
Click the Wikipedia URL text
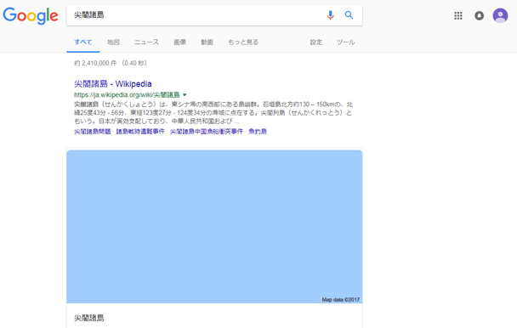[127, 95]
